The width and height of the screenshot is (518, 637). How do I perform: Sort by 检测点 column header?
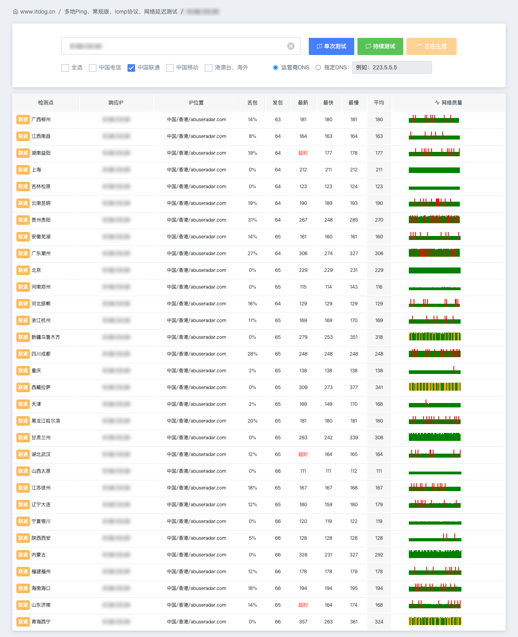coord(46,103)
